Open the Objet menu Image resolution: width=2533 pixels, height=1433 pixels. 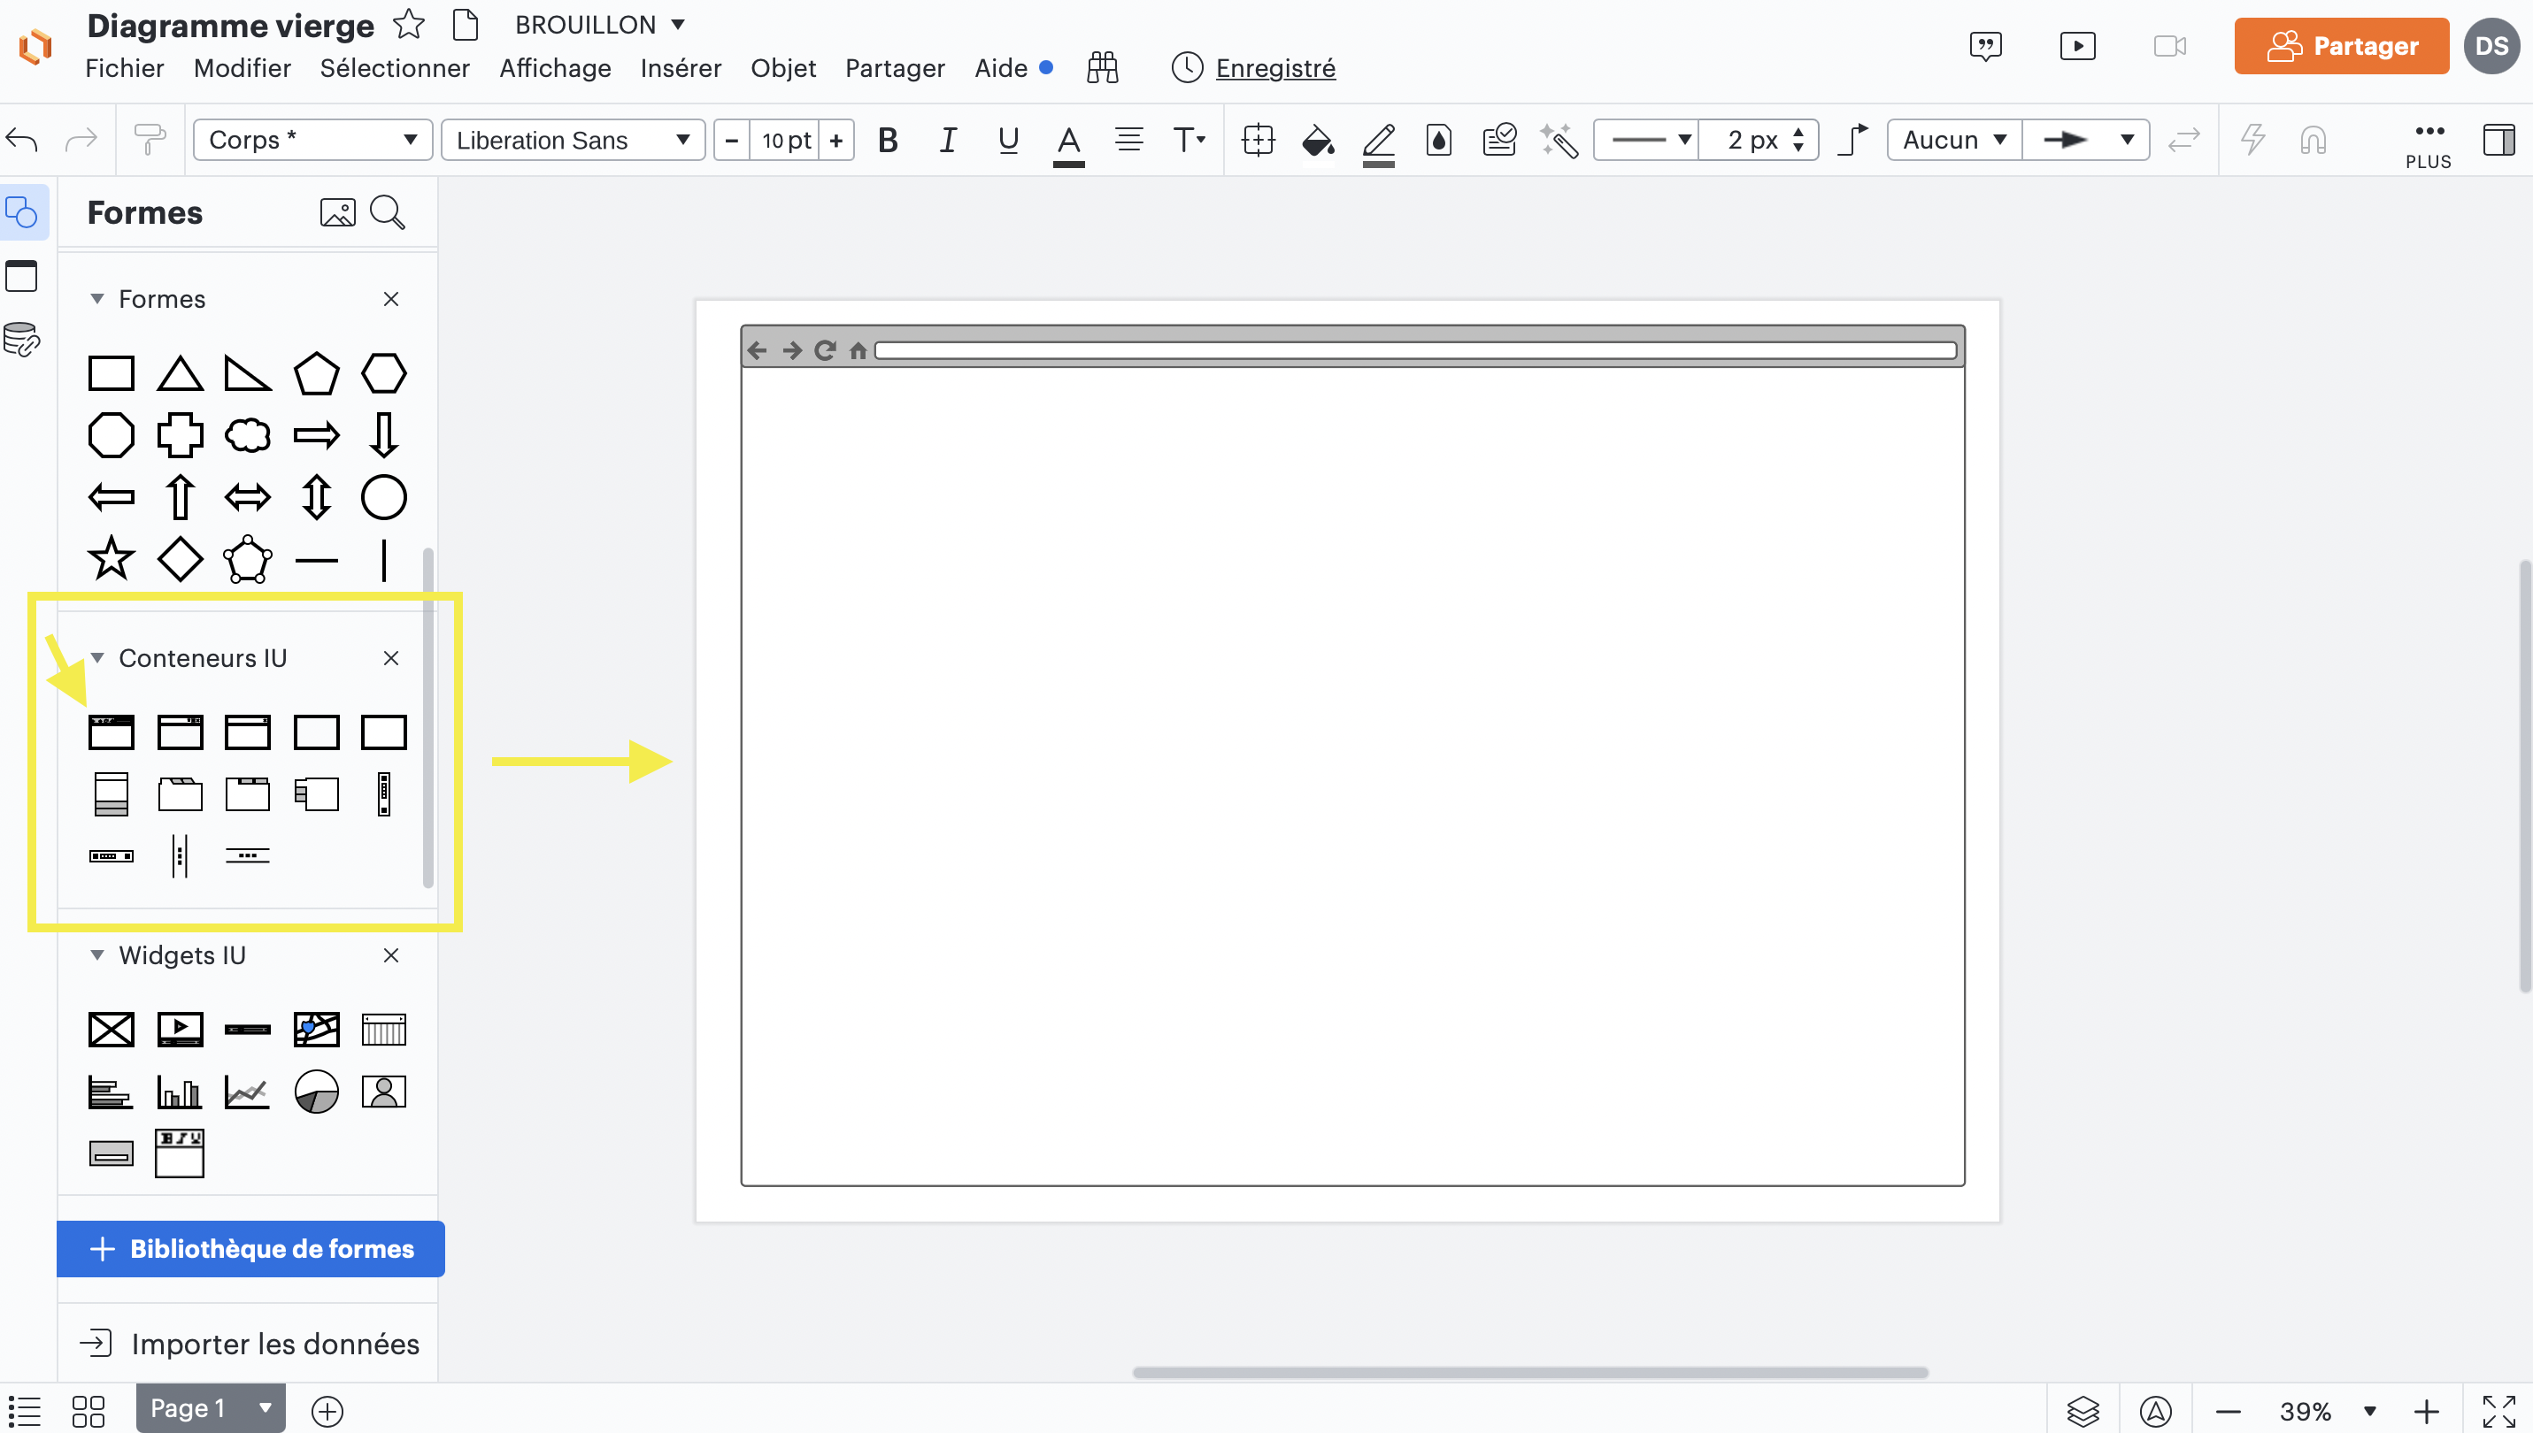[782, 68]
